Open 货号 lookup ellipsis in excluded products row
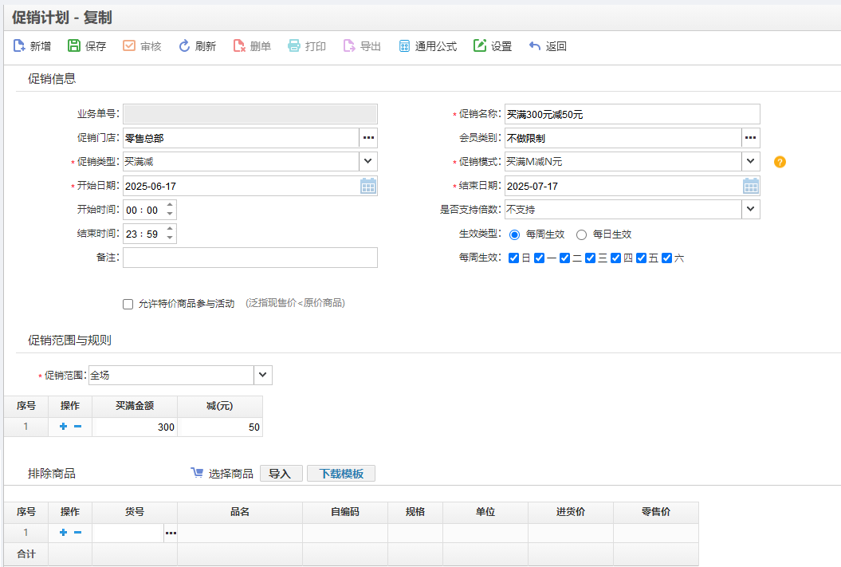The width and height of the screenshot is (841, 567). [171, 534]
